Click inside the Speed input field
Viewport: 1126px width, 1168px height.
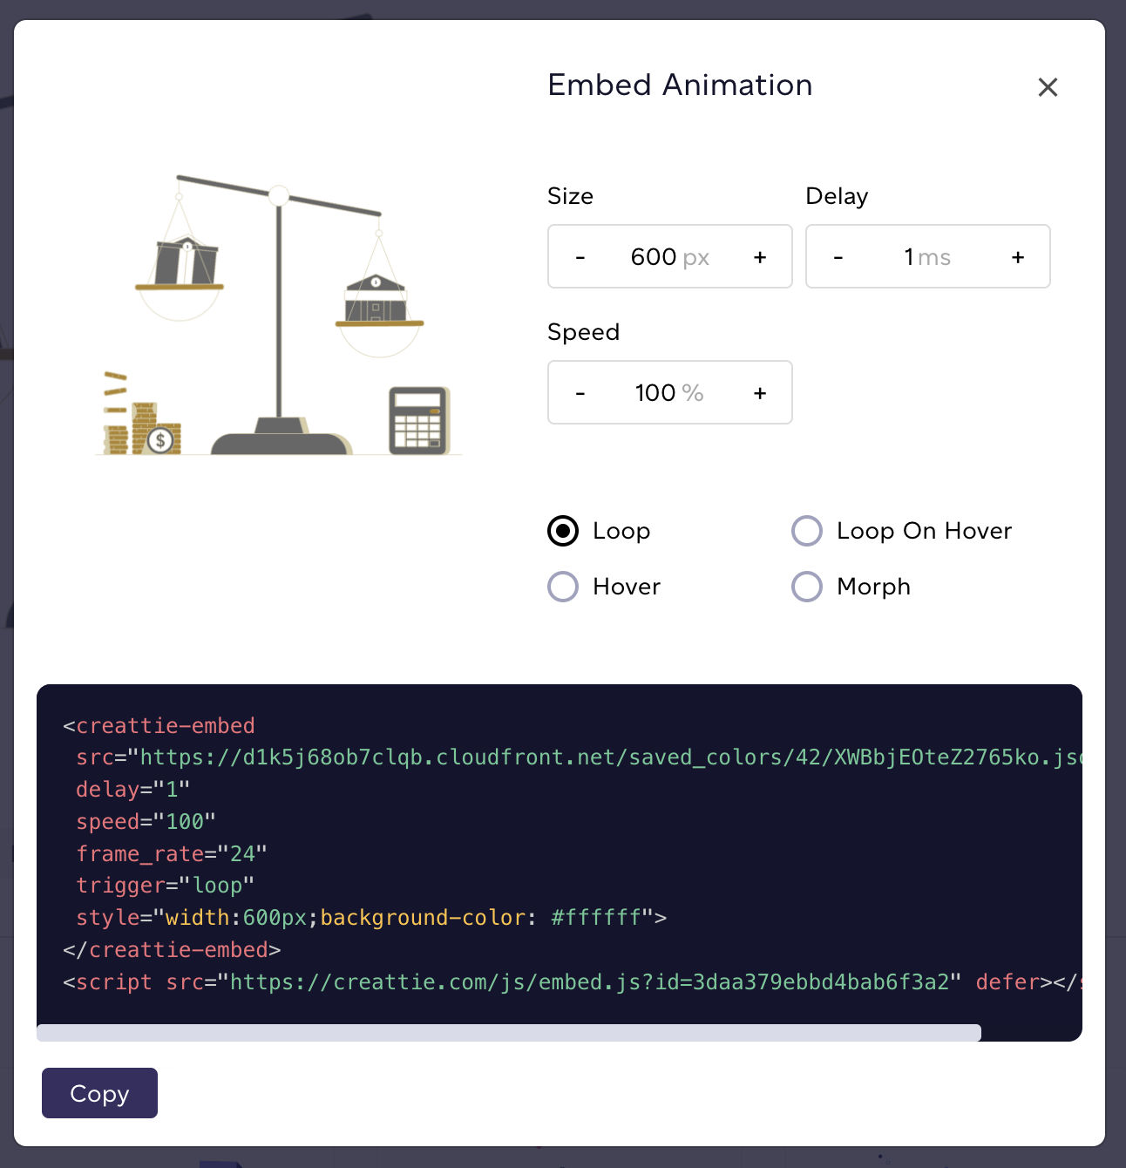(669, 392)
